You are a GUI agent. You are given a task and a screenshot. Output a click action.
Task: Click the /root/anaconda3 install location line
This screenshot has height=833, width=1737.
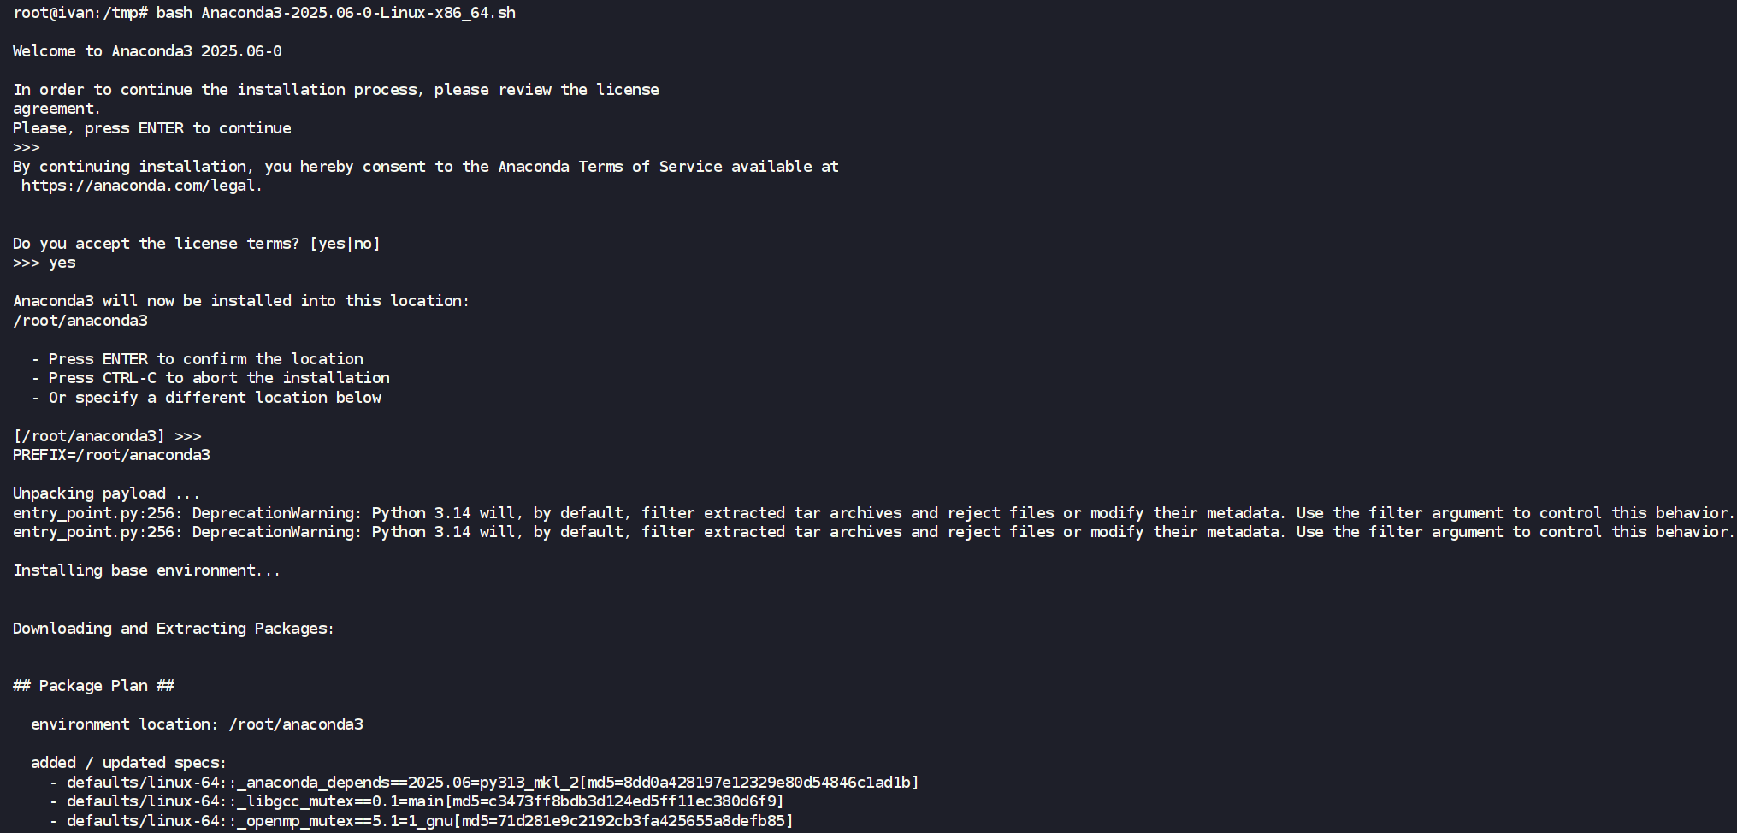[80, 321]
